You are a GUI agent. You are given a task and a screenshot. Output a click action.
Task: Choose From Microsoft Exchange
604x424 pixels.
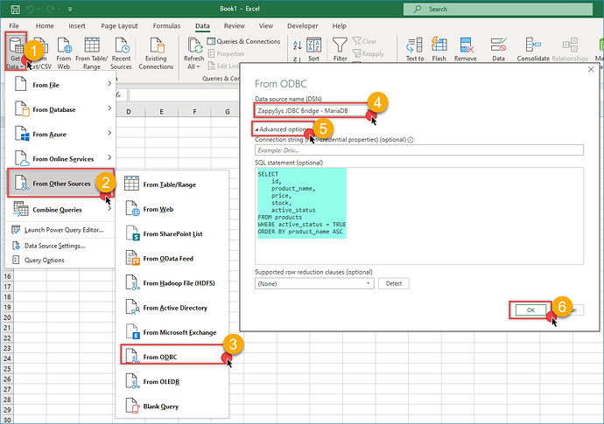point(172,332)
